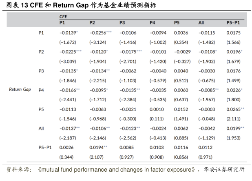Click the CFE column group header

click(x=63, y=17)
